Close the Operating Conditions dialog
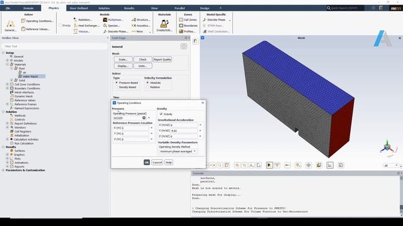Viewport: 403px width, 226px height. click(x=203, y=103)
